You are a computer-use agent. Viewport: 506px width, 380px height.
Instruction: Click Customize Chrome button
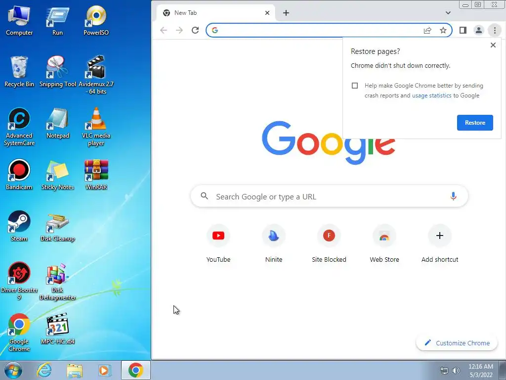click(457, 343)
